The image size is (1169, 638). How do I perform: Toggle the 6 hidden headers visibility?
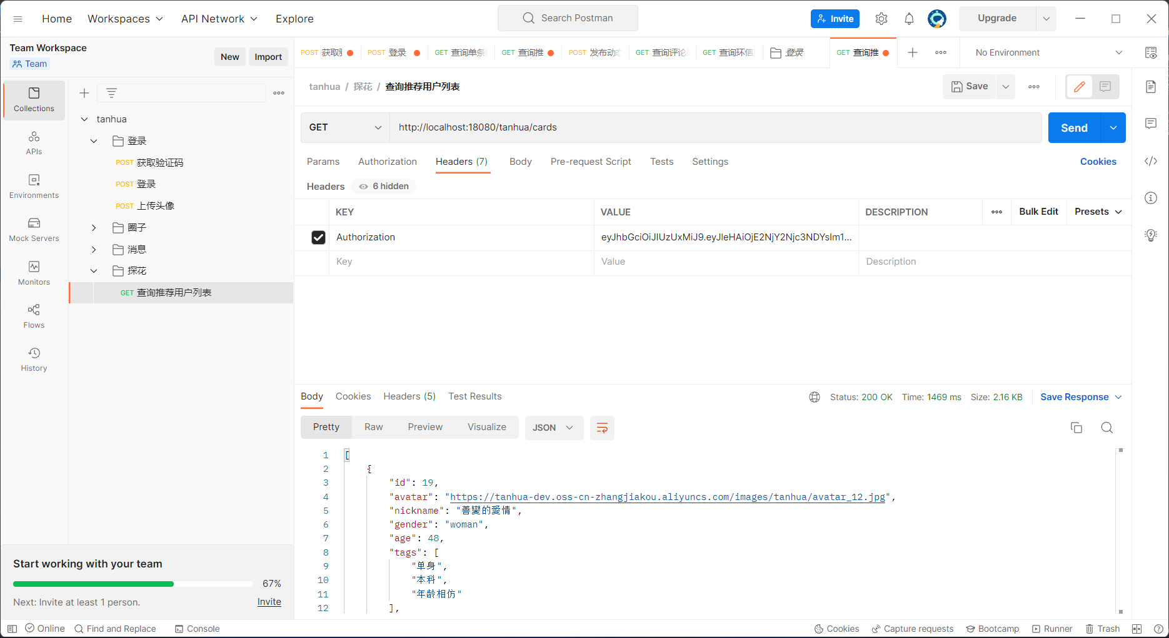[384, 186]
